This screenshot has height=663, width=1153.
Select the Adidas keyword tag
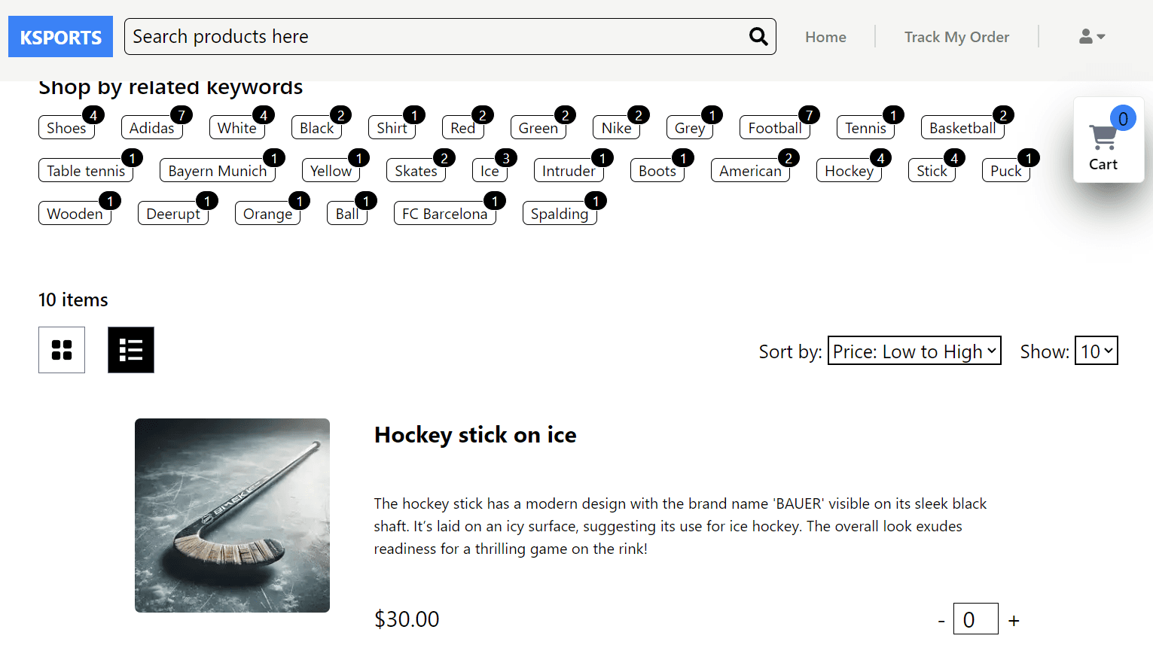point(151,128)
